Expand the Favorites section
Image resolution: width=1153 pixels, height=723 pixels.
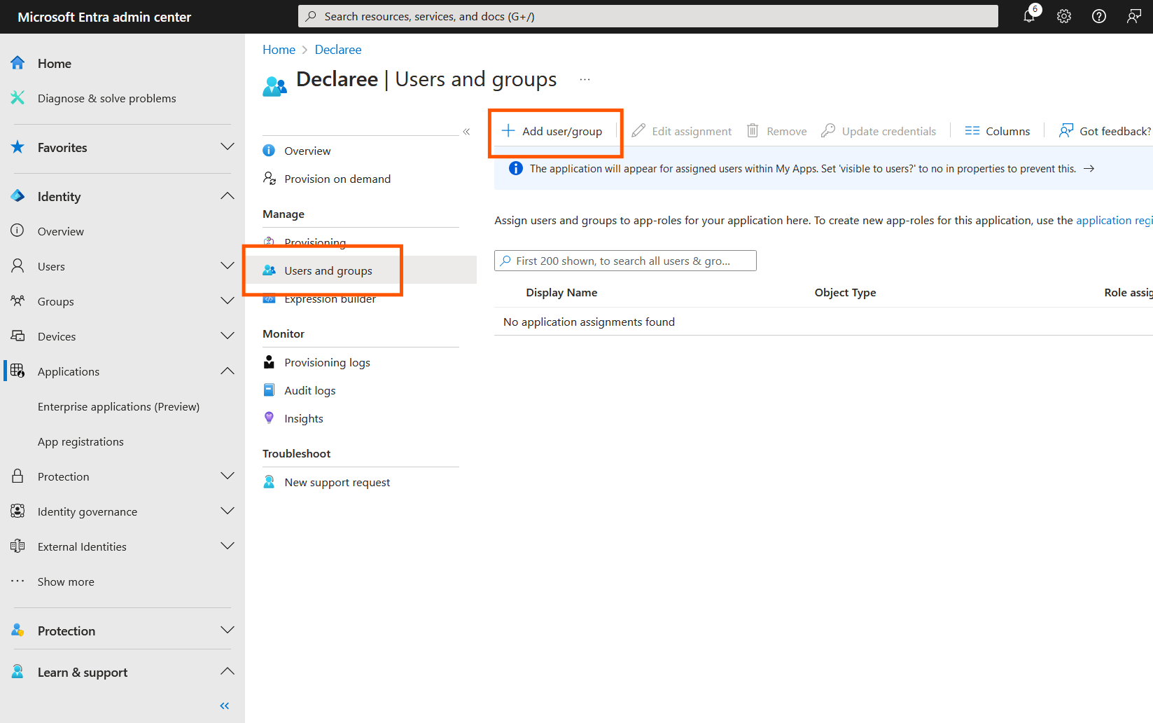click(227, 147)
